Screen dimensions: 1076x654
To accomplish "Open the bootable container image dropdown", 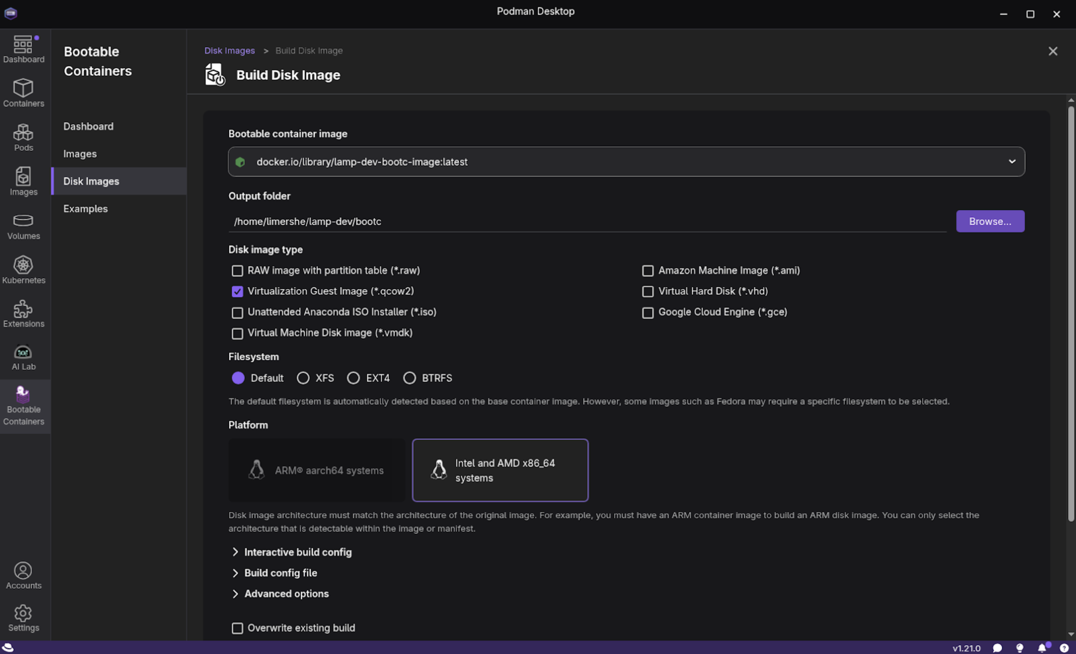I will [x=626, y=162].
